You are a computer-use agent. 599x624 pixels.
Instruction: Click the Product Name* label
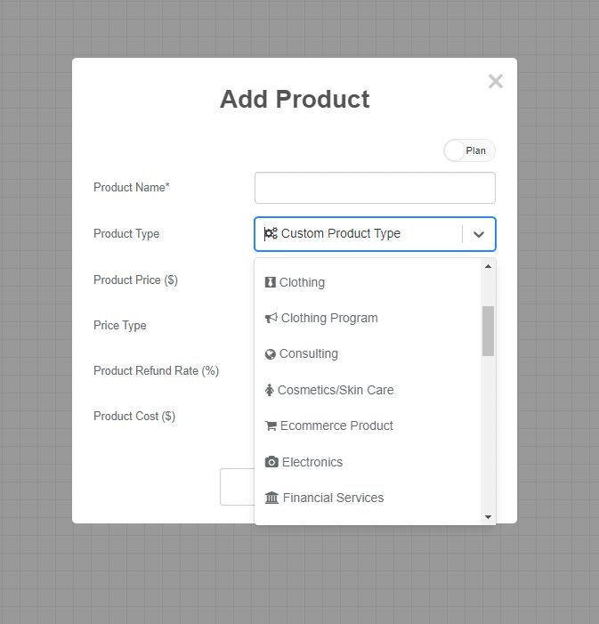point(132,188)
